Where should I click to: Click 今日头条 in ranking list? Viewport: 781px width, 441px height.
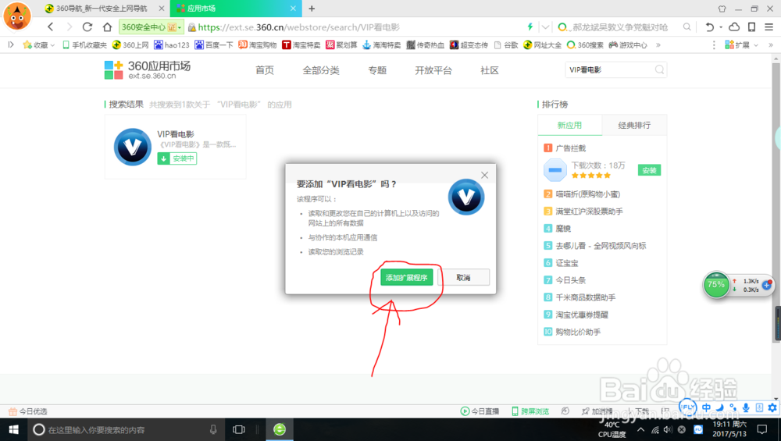coord(570,280)
